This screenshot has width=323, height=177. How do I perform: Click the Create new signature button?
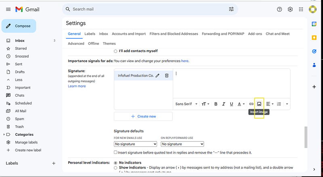tap(143, 116)
